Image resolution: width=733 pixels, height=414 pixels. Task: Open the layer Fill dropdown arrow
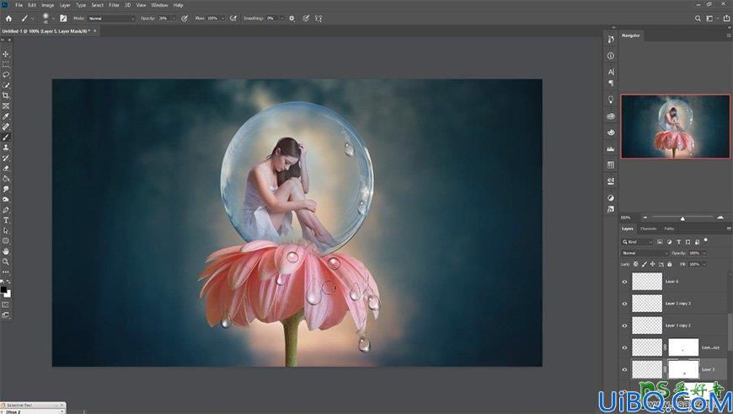(704, 264)
